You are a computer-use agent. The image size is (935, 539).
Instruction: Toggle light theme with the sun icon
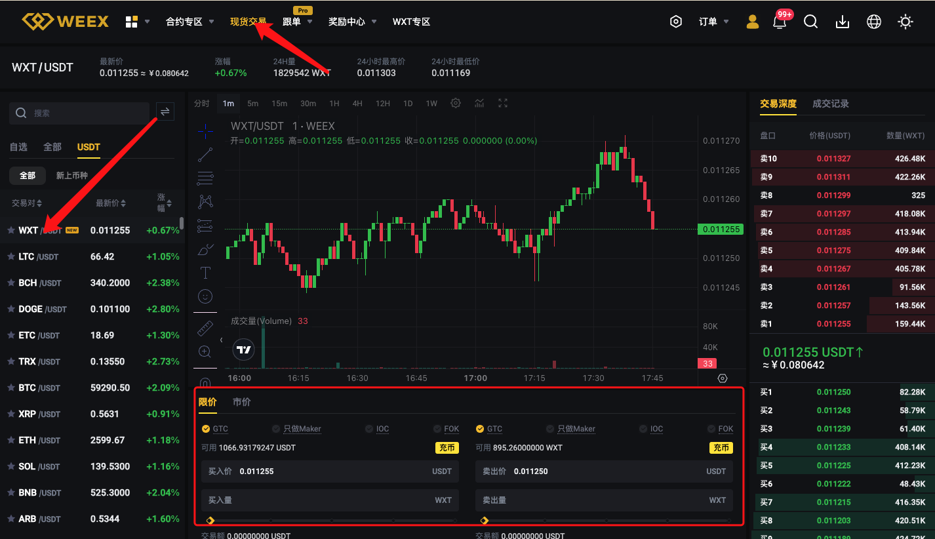coord(905,22)
